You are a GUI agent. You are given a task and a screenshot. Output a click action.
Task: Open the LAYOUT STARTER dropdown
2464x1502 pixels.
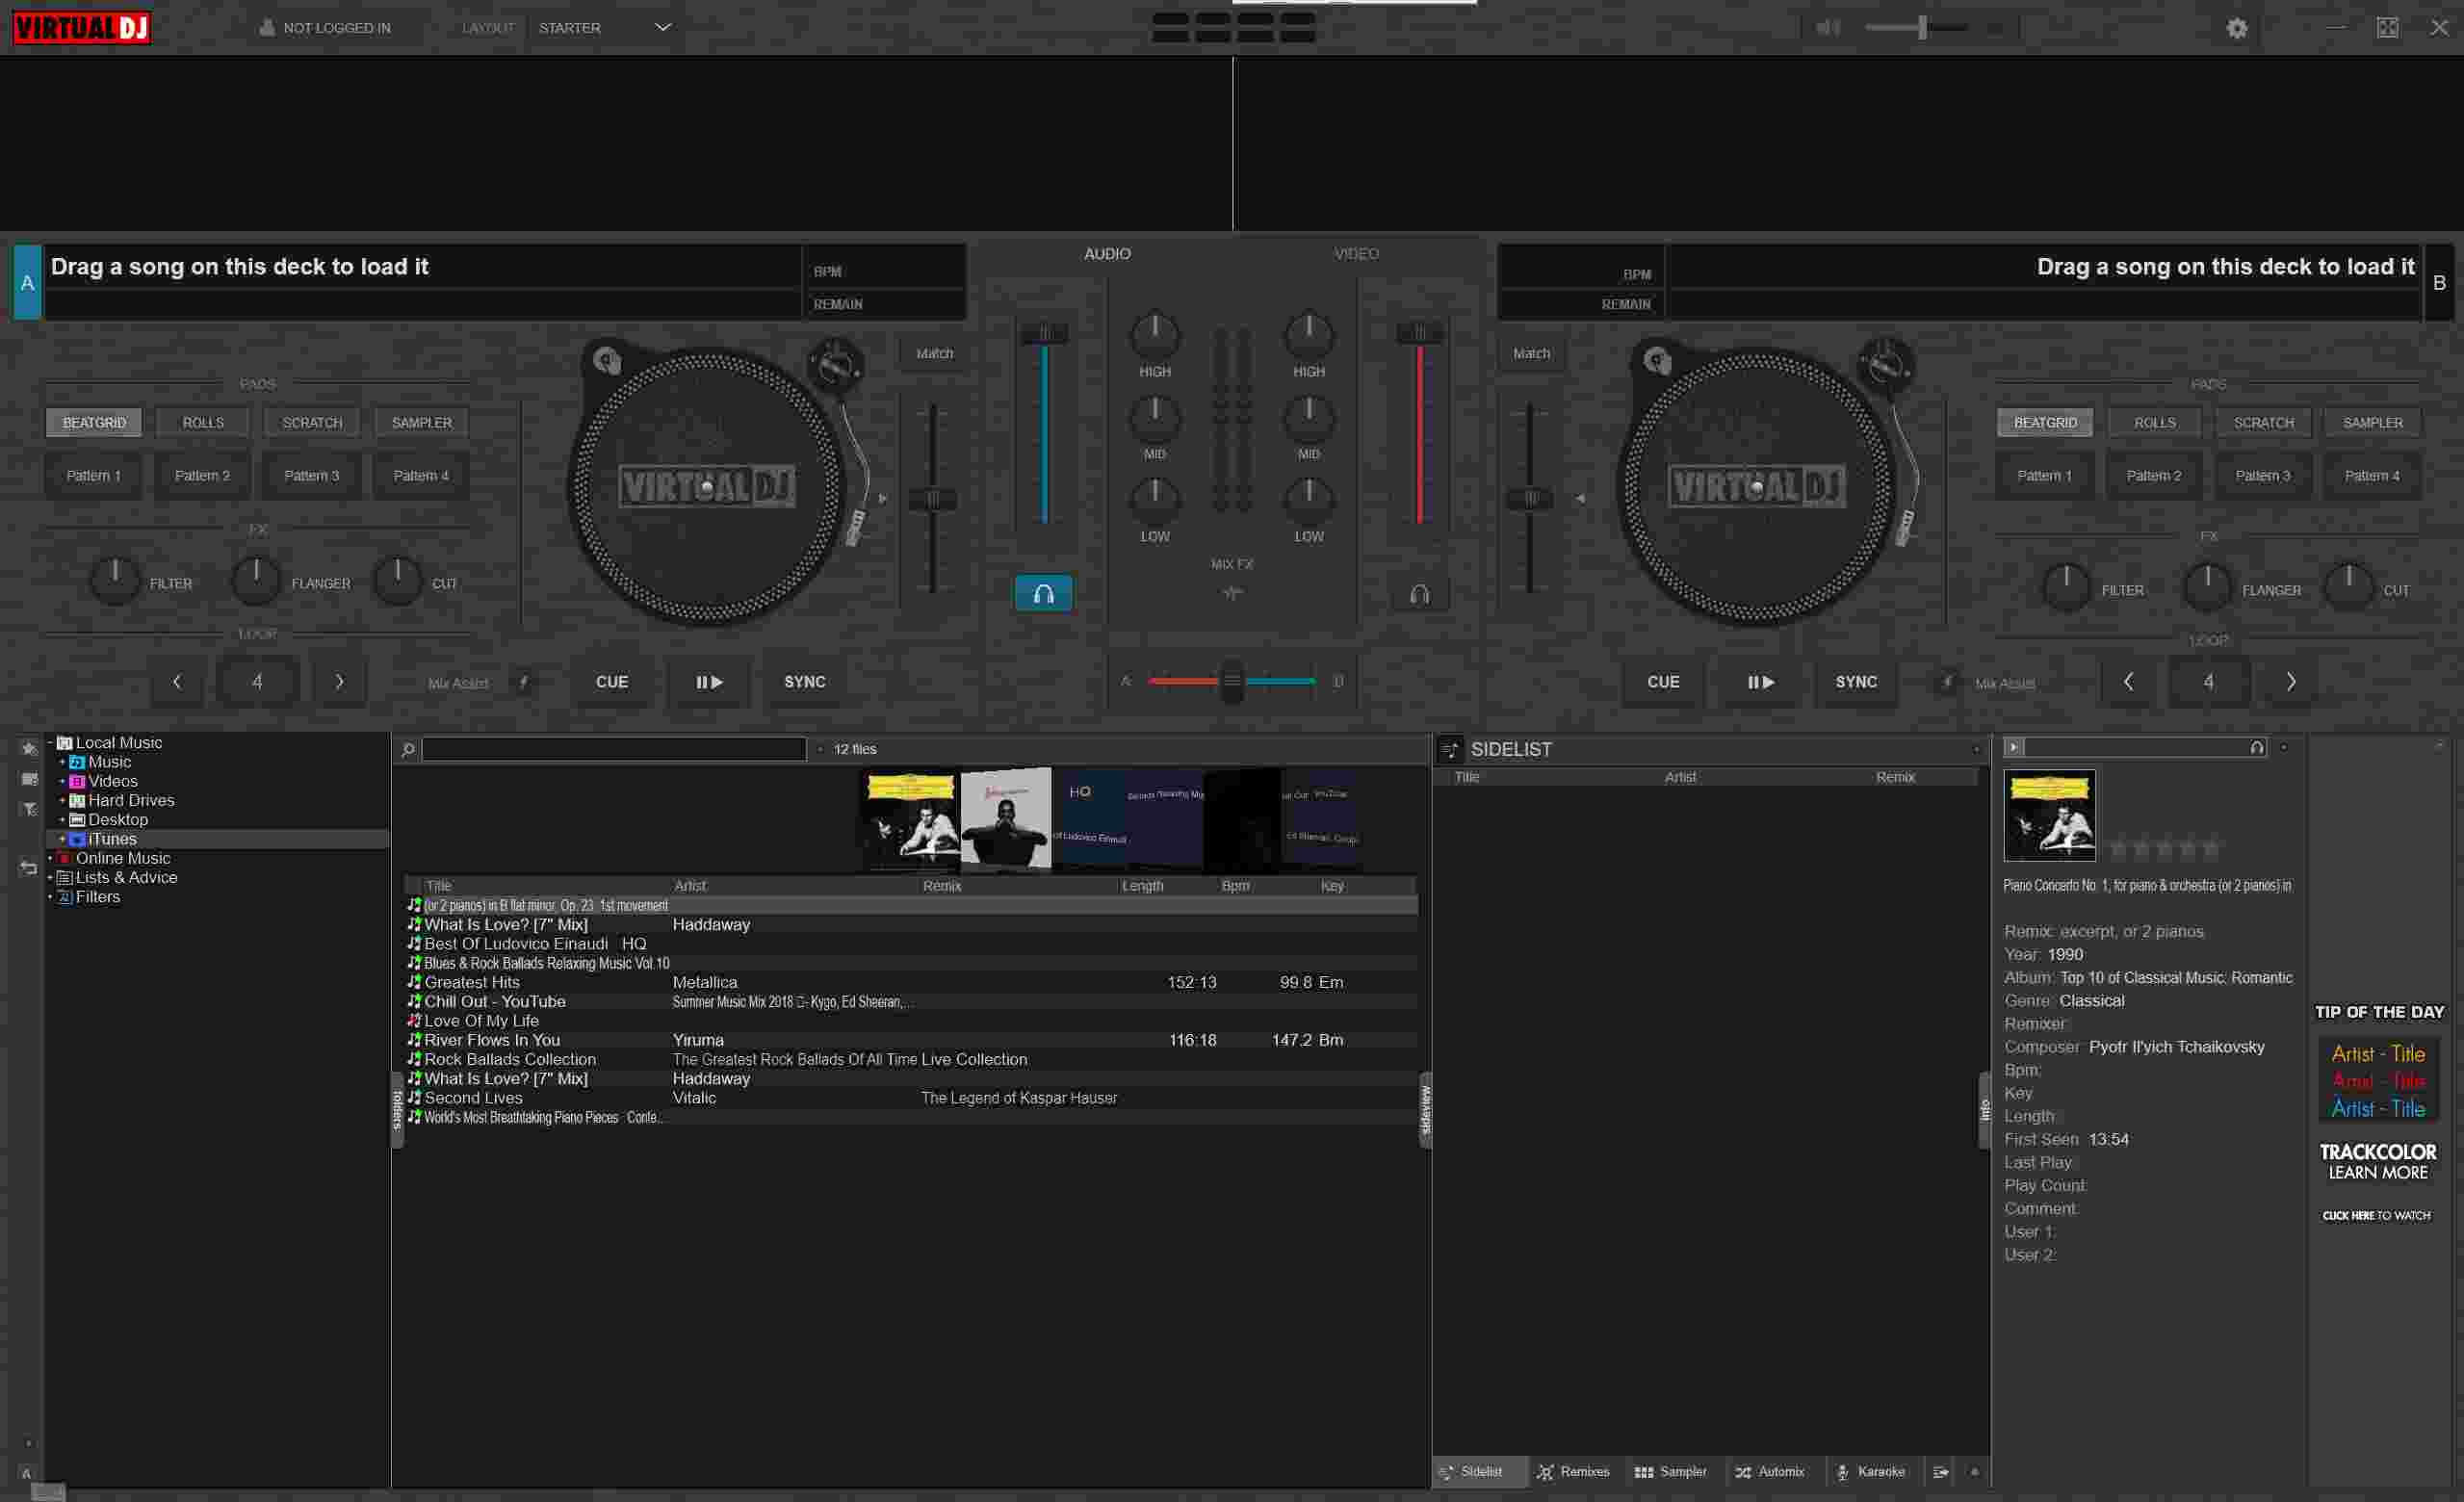[604, 28]
